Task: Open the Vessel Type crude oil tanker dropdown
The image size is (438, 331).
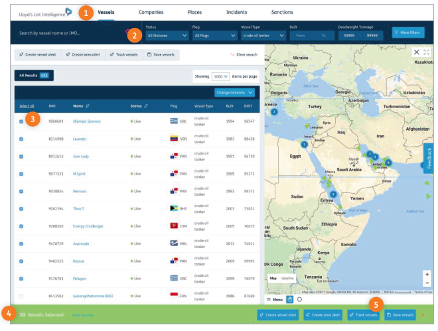Action: pyautogui.click(x=263, y=36)
